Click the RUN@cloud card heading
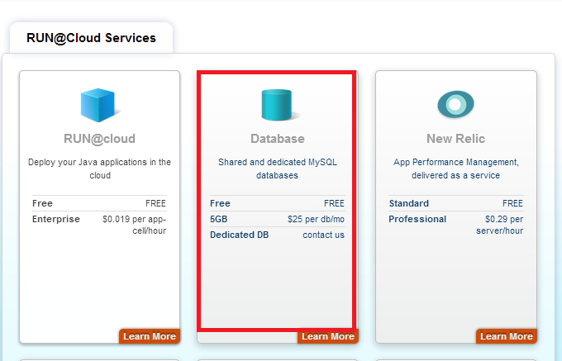The image size is (562, 361). [x=100, y=139]
